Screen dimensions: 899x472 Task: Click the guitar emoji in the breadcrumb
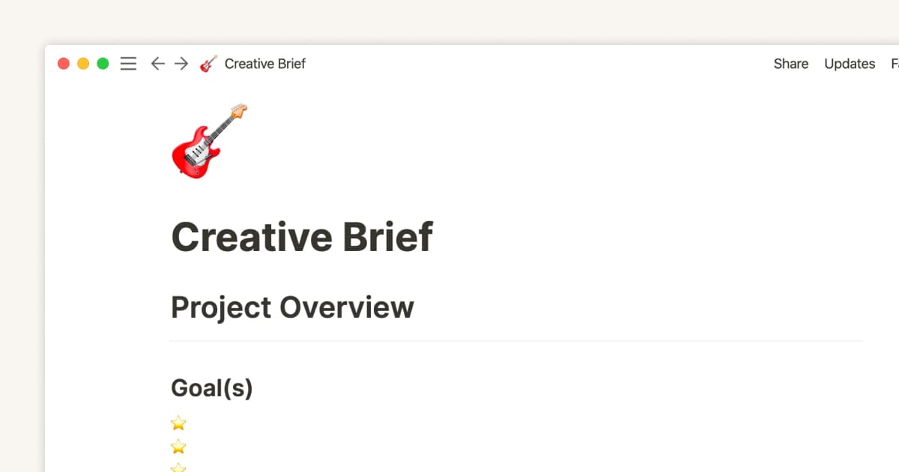[x=208, y=64]
